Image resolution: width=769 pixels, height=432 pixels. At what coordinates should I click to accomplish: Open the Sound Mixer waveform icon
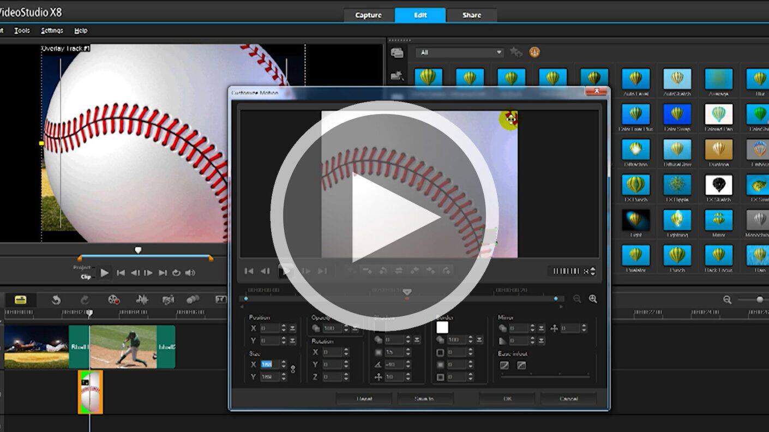pos(143,299)
